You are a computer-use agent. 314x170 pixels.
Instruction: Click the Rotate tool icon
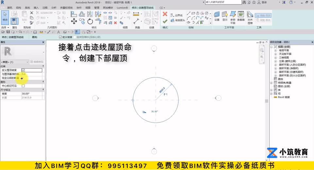pos(90,21)
